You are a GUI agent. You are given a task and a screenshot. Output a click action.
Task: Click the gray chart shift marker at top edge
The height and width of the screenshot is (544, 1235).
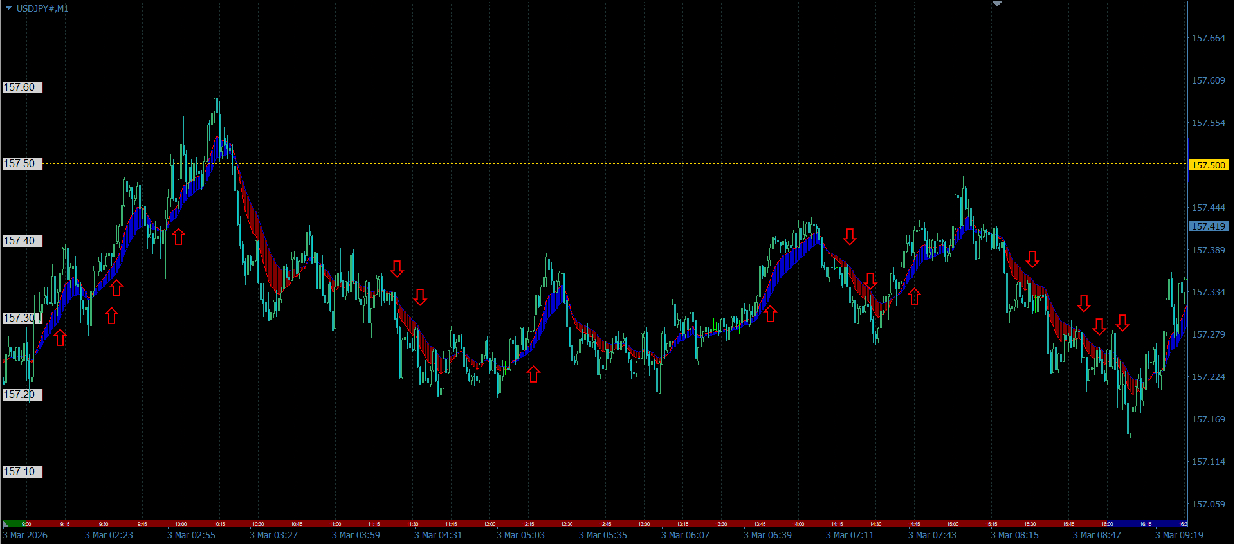[x=997, y=4]
